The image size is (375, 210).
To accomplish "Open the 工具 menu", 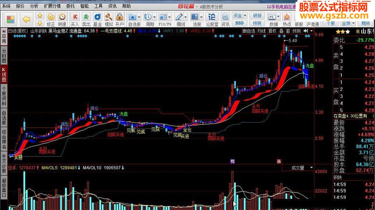I will (98, 6).
